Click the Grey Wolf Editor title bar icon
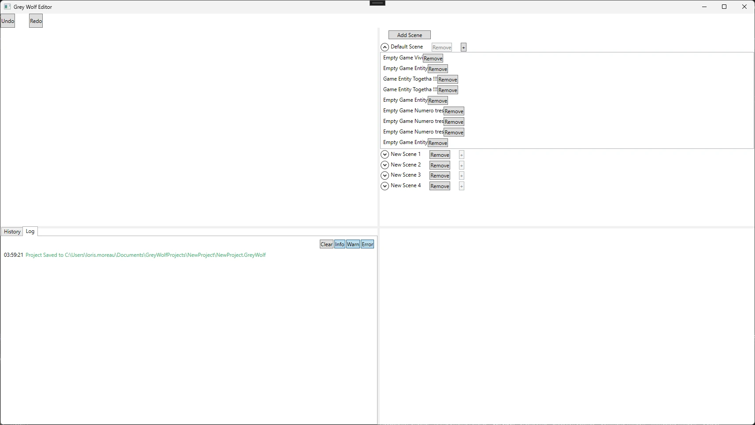The image size is (755, 425). [7, 7]
